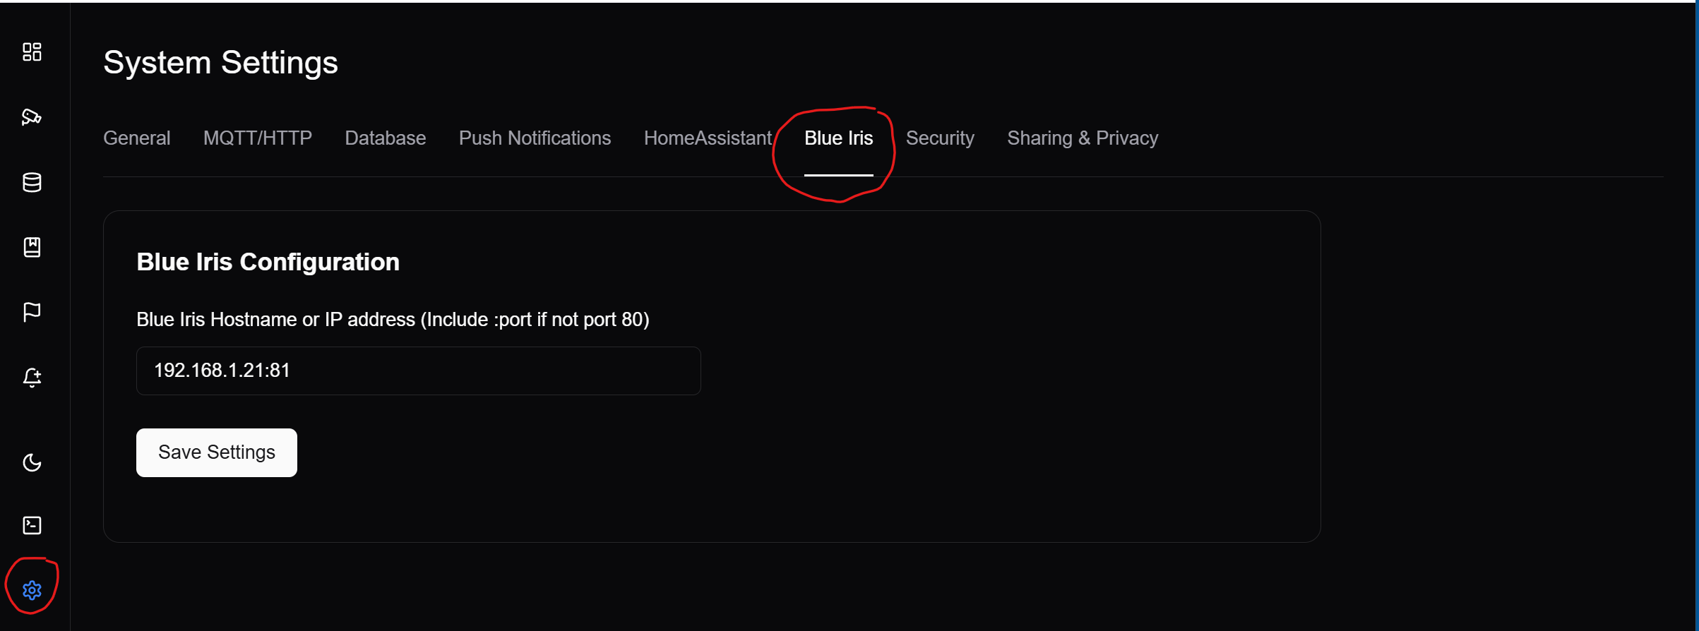Click the Blue Iris hostname input field

click(x=418, y=371)
